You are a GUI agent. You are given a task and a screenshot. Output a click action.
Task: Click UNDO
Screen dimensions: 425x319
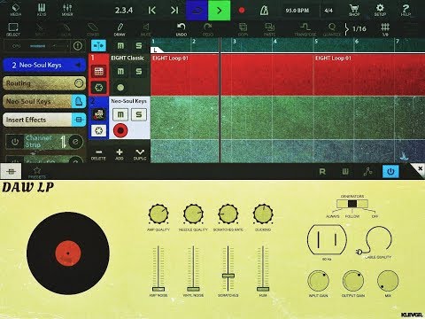pos(182,29)
